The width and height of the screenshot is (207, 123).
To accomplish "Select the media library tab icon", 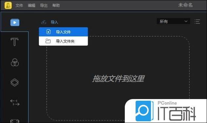I will coord(15,22).
